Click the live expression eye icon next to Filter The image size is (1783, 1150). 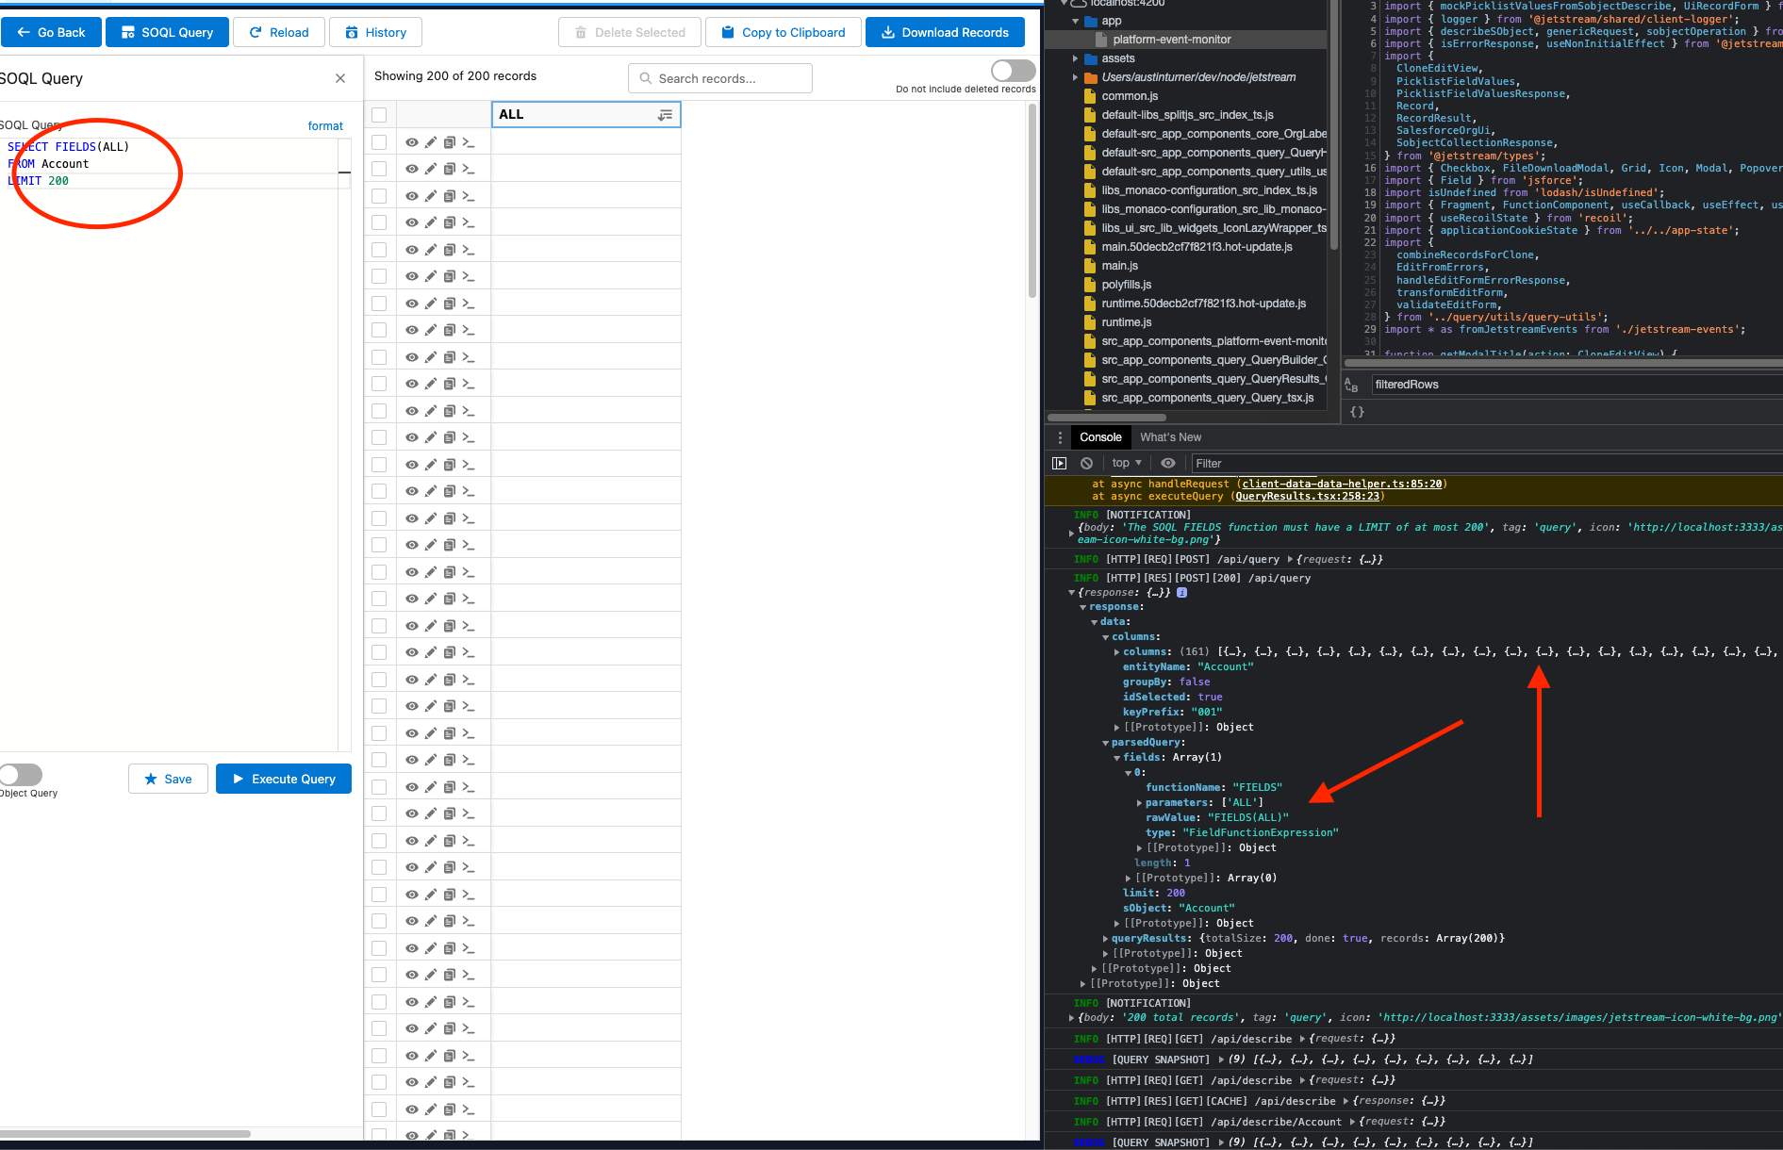(1168, 463)
